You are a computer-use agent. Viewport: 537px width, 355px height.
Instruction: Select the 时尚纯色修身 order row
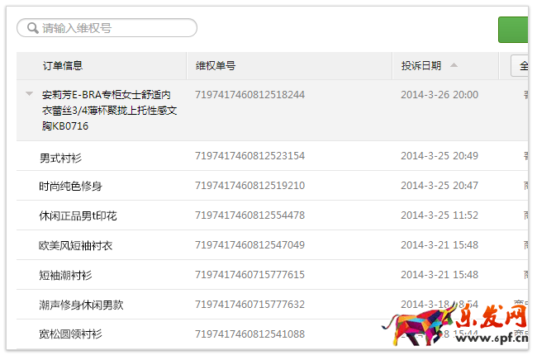point(70,187)
